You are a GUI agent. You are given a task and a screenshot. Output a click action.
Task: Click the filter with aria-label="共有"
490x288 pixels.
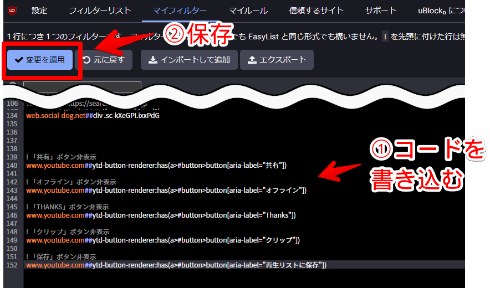coord(156,166)
